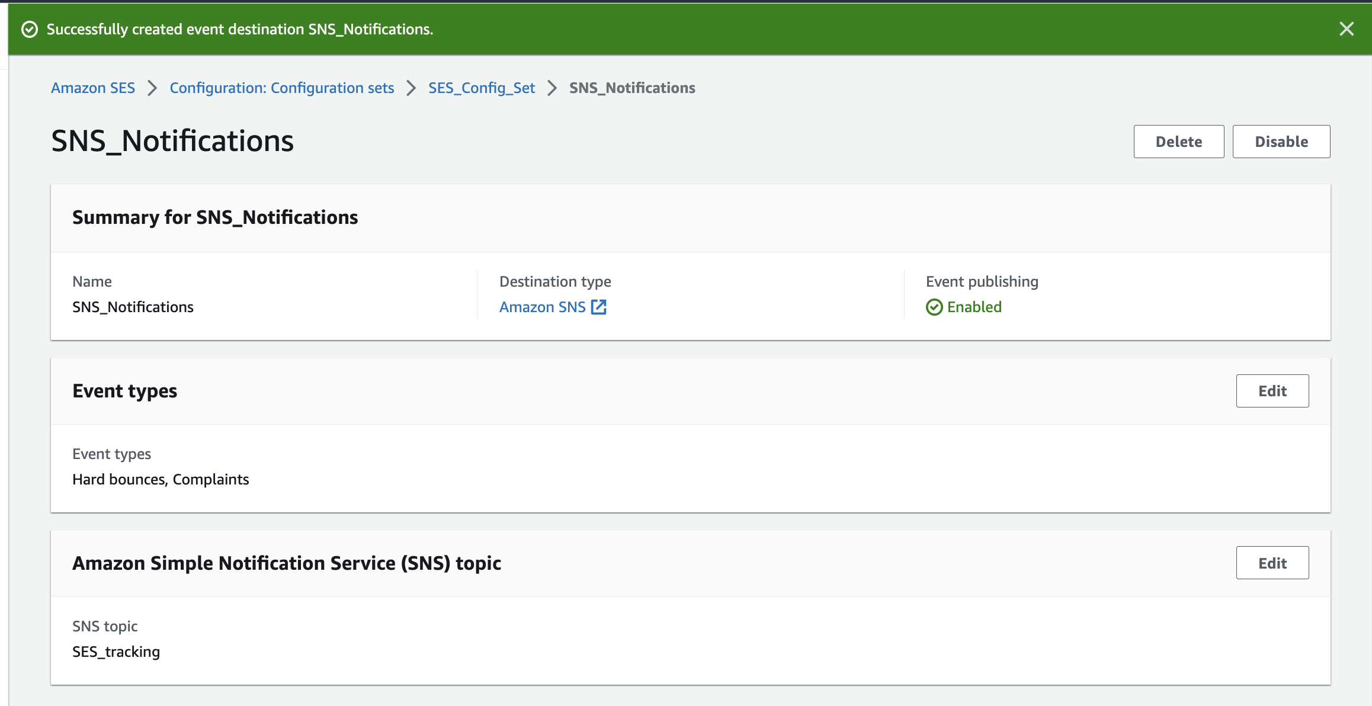Click chevron after SES_Config_Set breadcrumb
The image size is (1372, 706).
coord(552,88)
